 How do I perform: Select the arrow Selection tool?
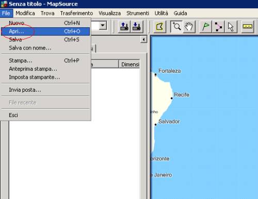click(x=231, y=27)
